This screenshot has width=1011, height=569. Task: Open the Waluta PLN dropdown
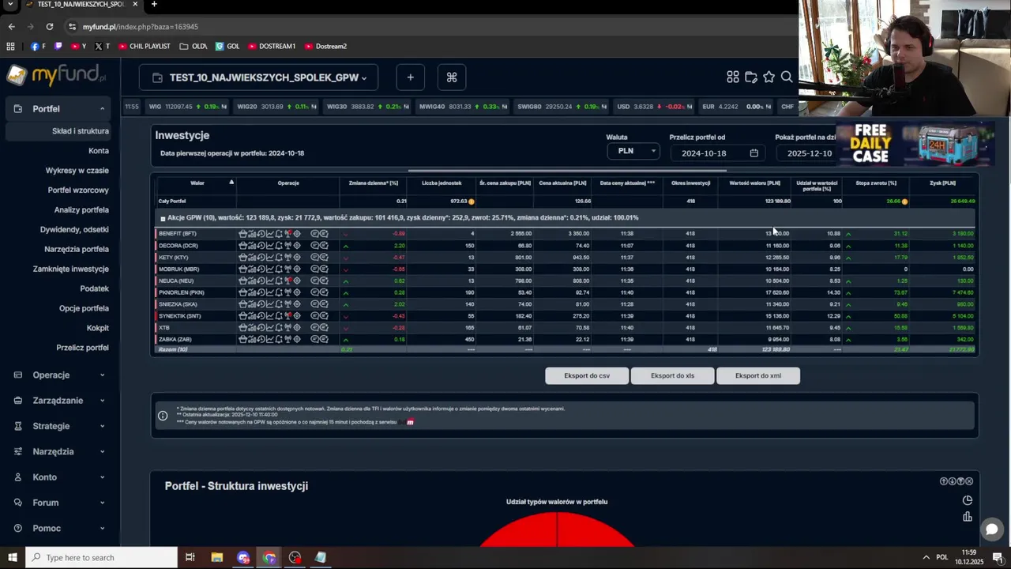(633, 151)
